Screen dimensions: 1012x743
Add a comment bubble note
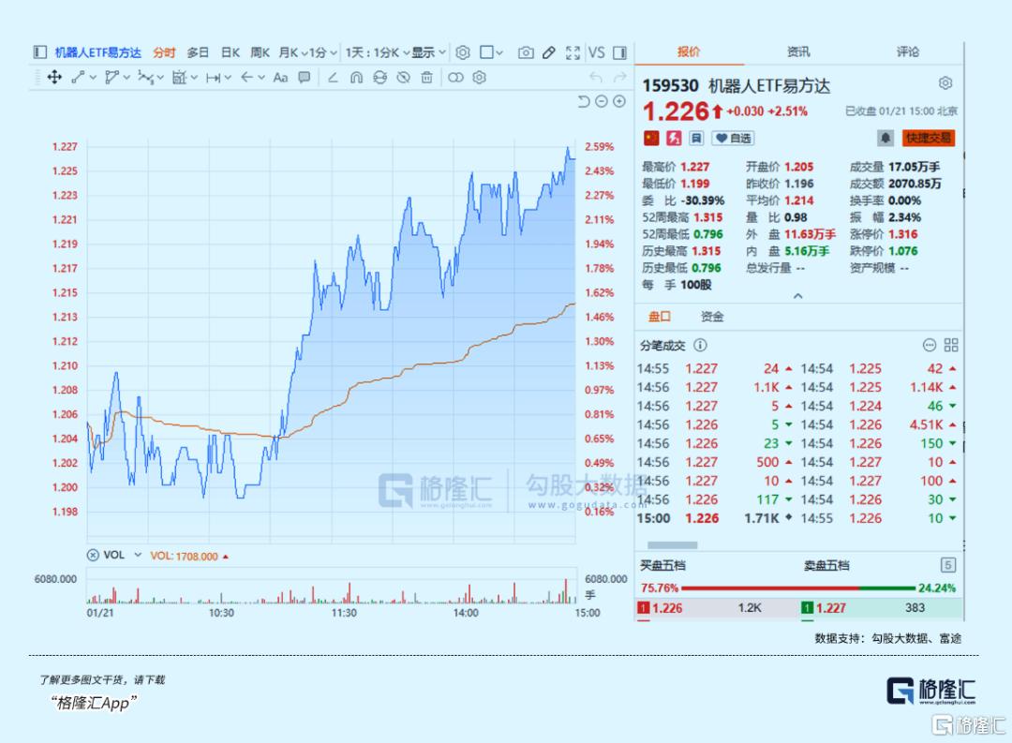pos(304,78)
